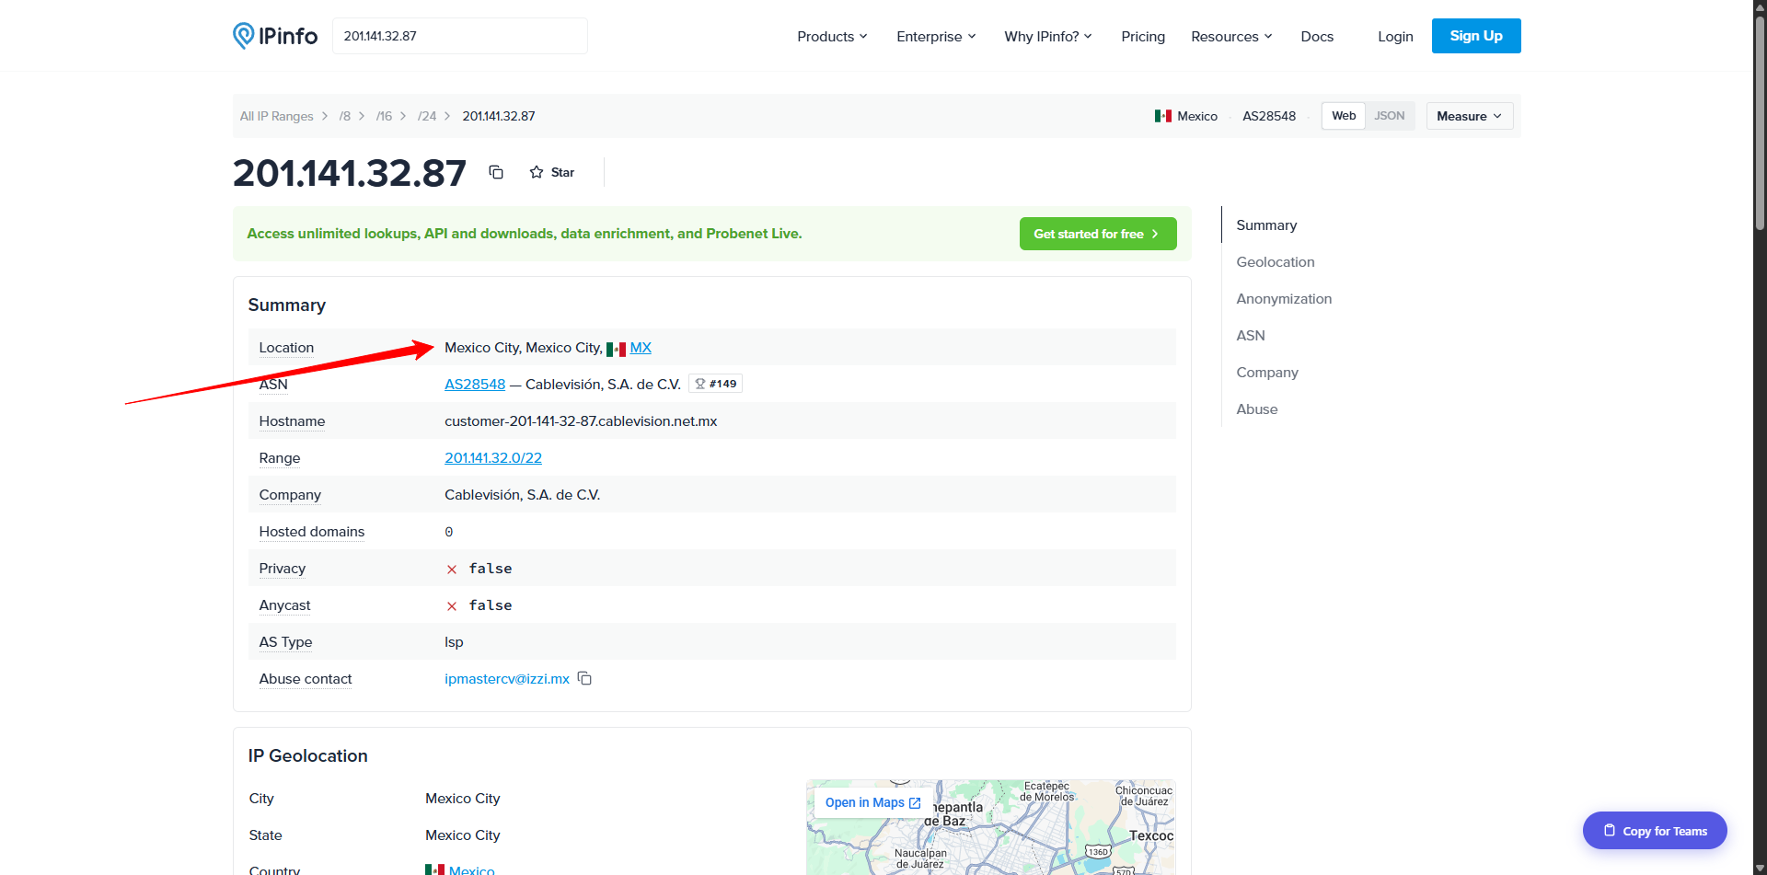This screenshot has height=875, width=1767.
Task: Open the Measure dropdown
Action: click(1470, 116)
